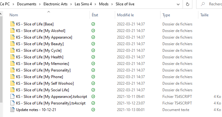222x117 pixels.
Task: Select KS - Slice of Life [My Health] name
Action: [x=40, y=57]
